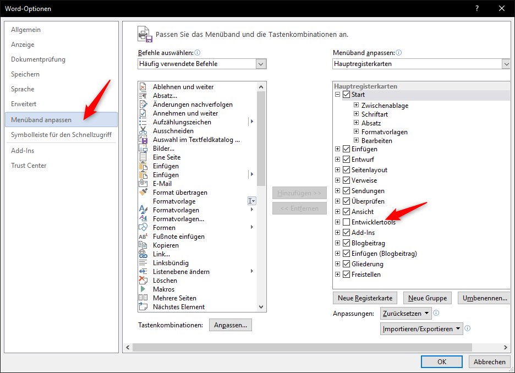515x373 pixels.
Task: Enable the Entwicklertools checkbox
Action: click(346, 222)
